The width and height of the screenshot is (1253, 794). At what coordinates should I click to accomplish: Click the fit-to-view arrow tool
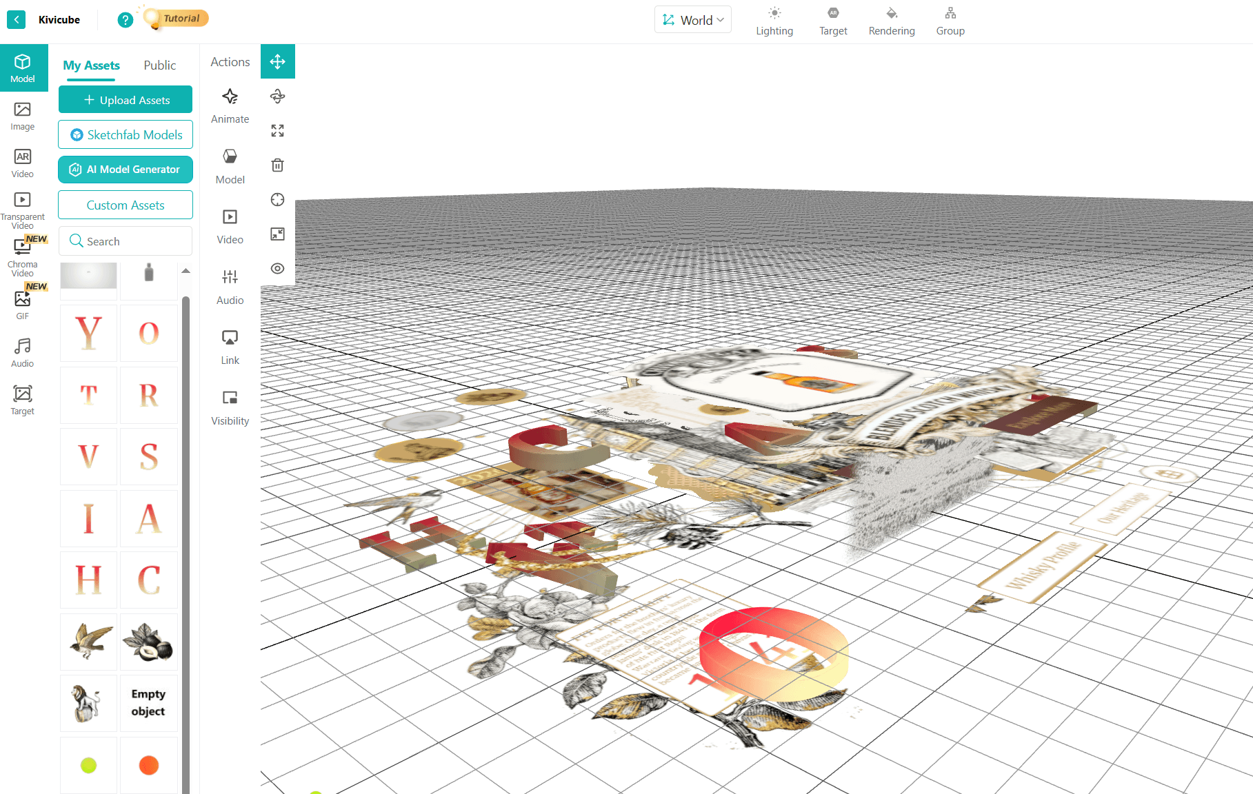(278, 234)
